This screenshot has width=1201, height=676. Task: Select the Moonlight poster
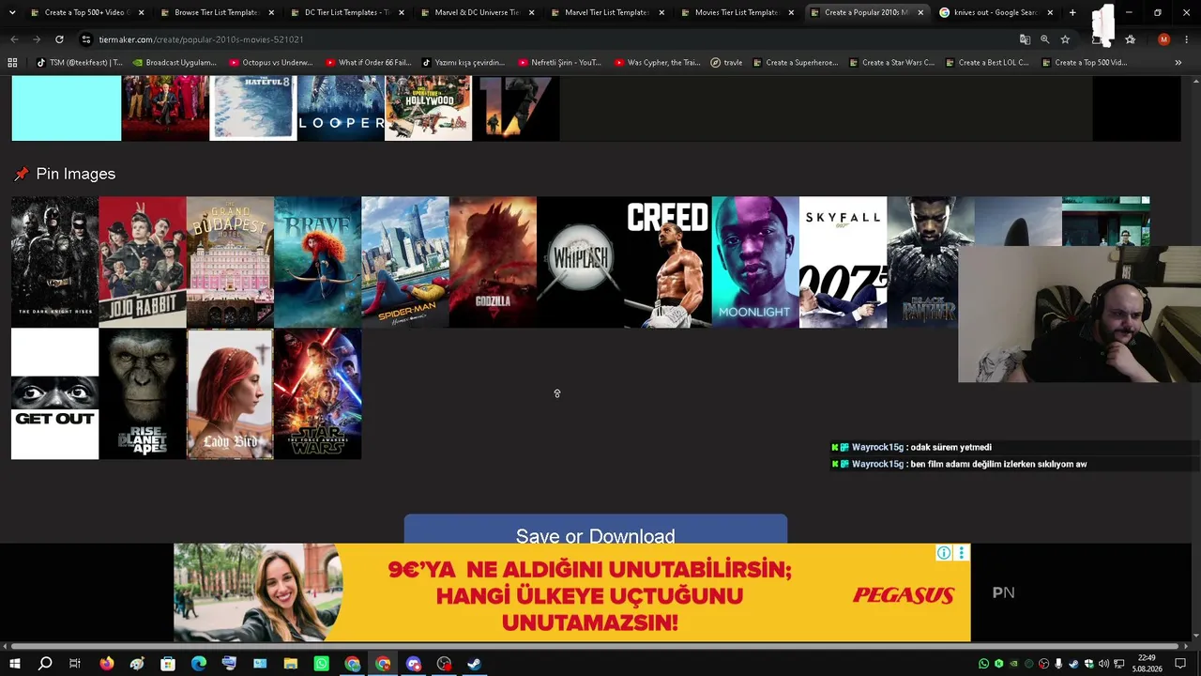click(755, 262)
